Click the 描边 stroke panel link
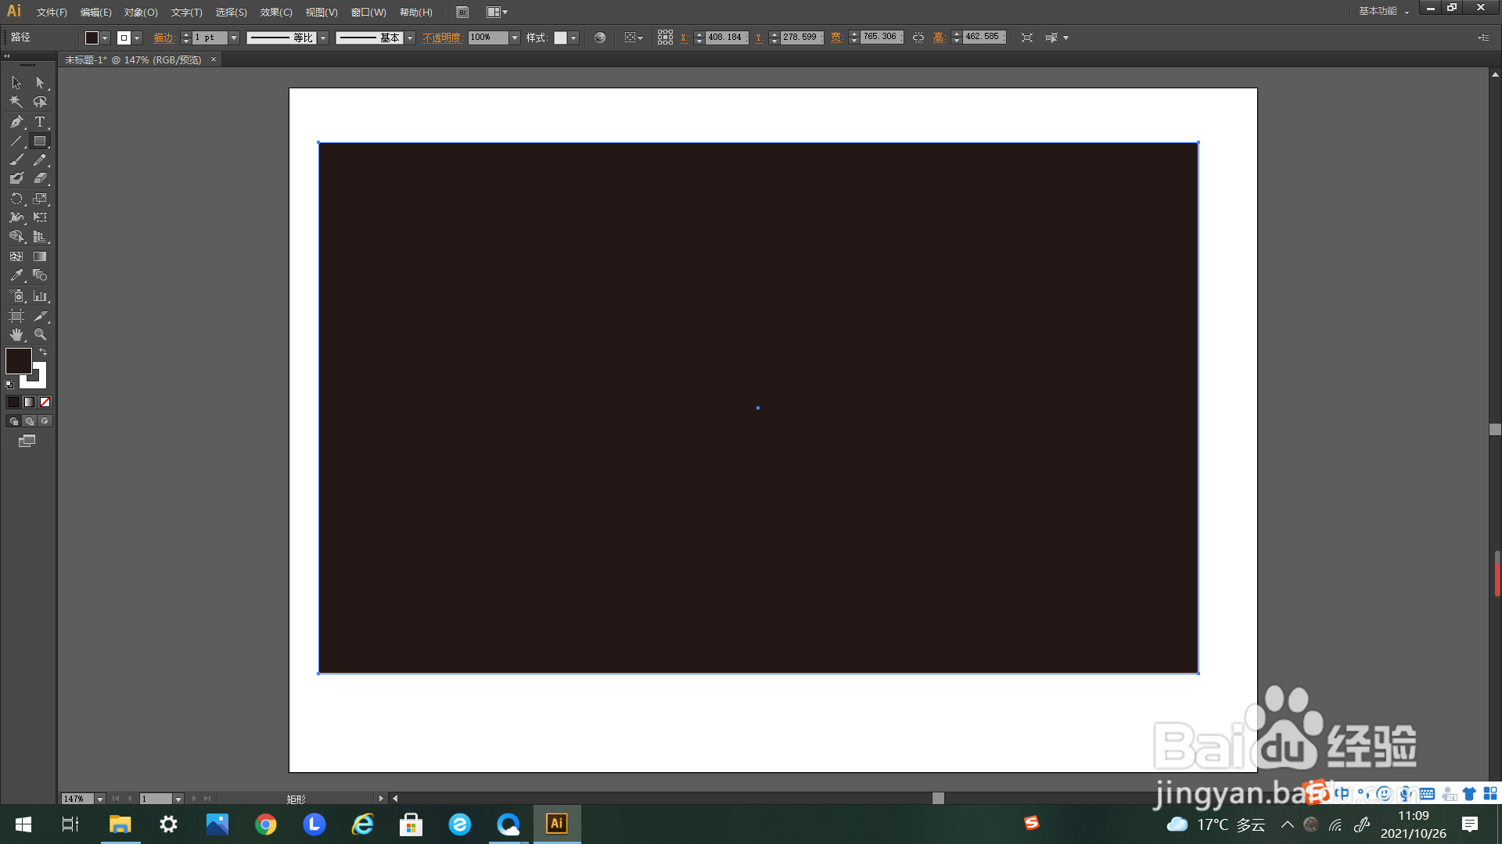This screenshot has height=844, width=1502. coord(163,38)
